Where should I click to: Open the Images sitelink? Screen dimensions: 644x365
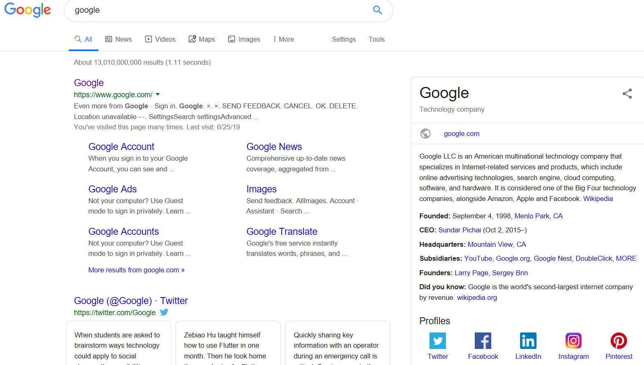click(261, 189)
